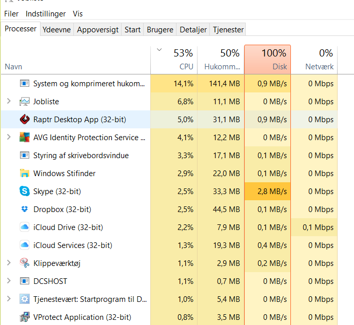Screen dimensions: 354x325
Task: Click the Raptr Desktop App icon
Action: pos(24,120)
